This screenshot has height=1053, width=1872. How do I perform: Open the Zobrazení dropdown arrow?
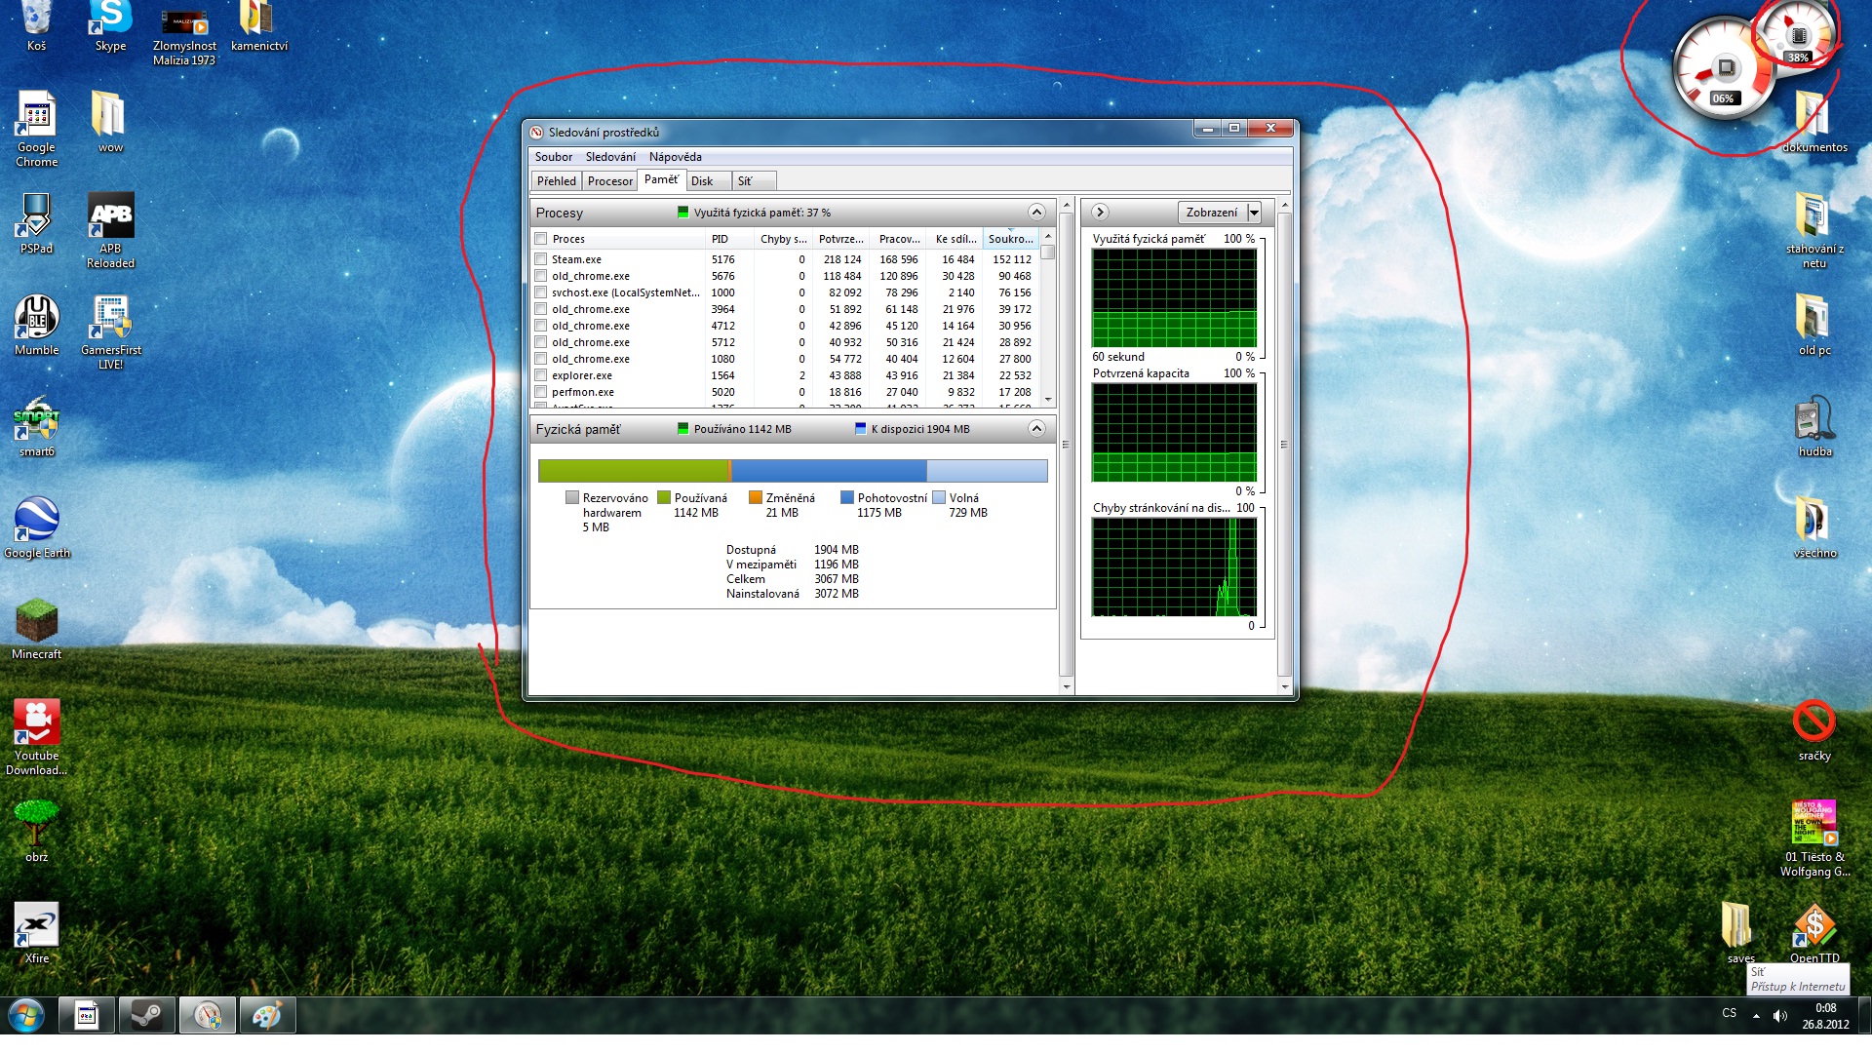click(1254, 213)
